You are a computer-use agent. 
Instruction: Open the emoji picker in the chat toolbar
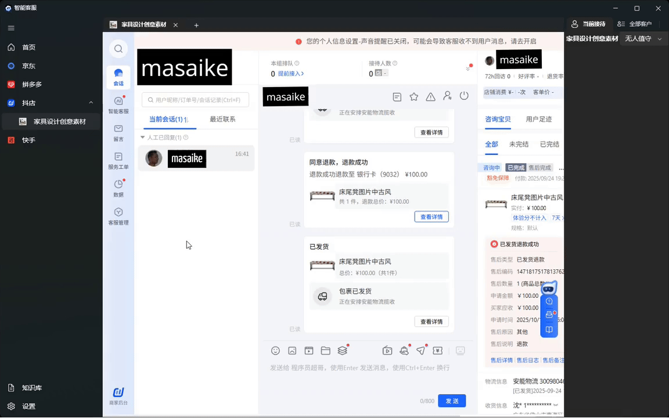[275, 351]
